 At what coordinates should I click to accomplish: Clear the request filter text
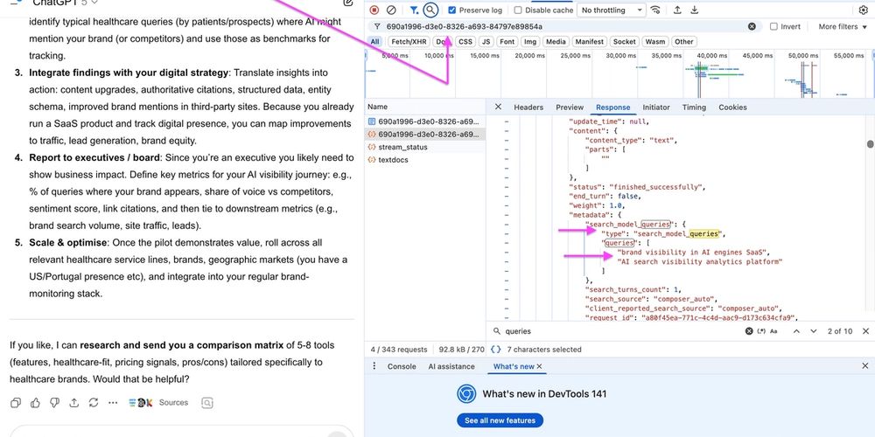[752, 26]
